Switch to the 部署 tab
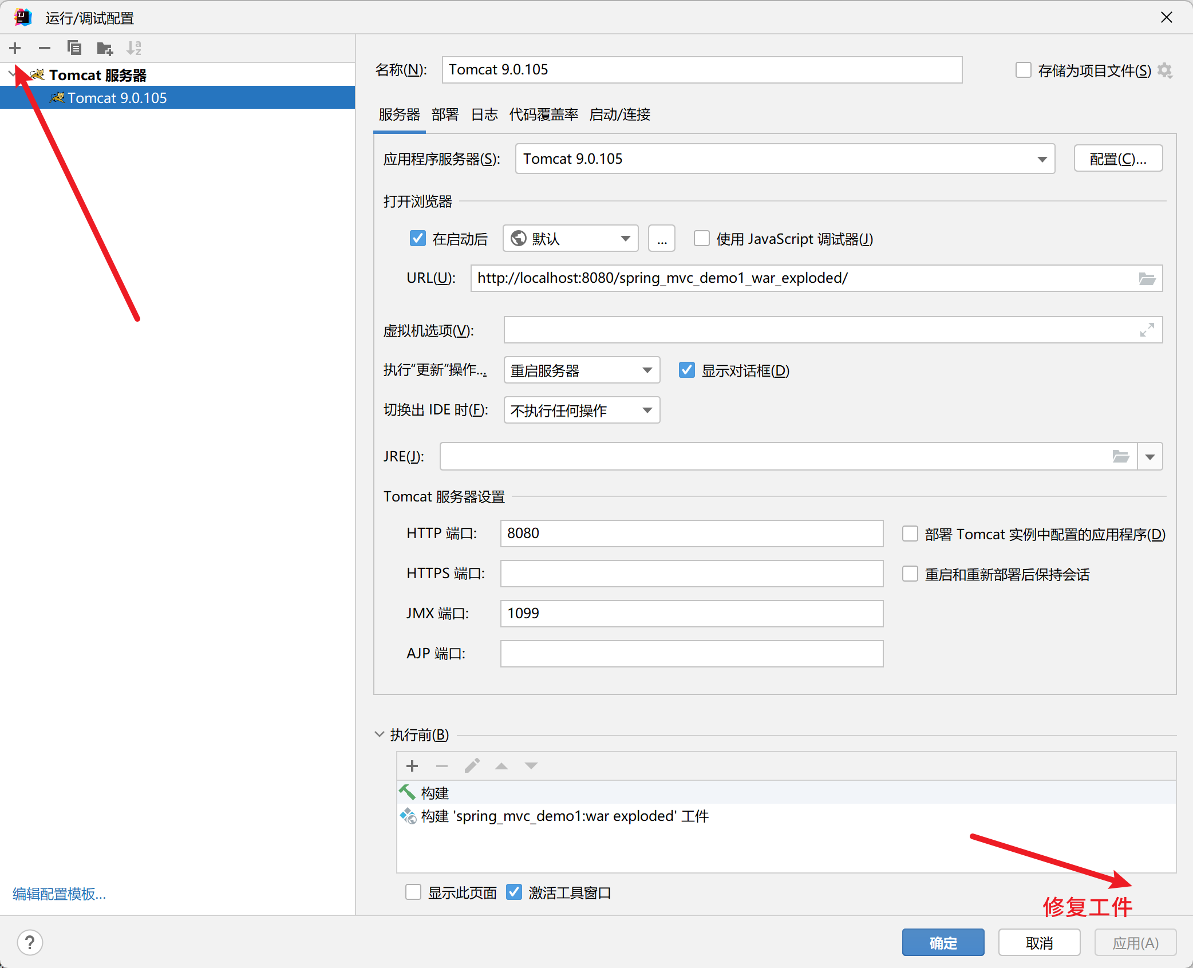1193x968 pixels. tap(445, 114)
